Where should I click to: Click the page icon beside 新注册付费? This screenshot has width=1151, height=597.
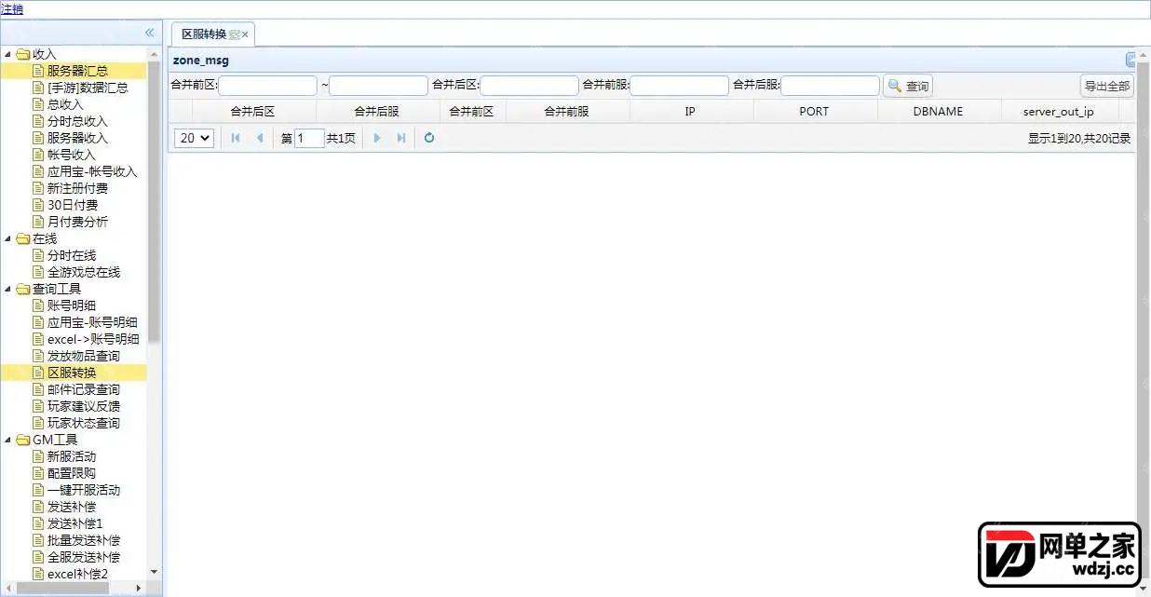click(38, 188)
